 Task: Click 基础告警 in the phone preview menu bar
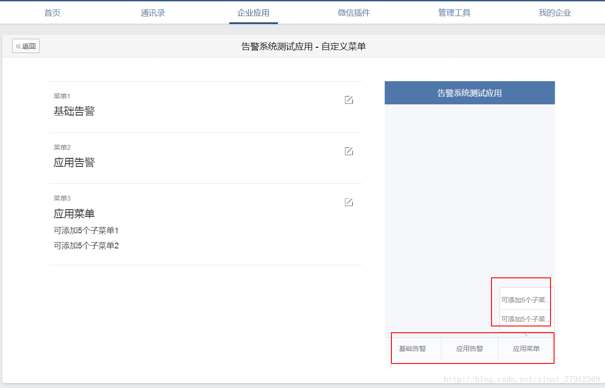point(412,349)
